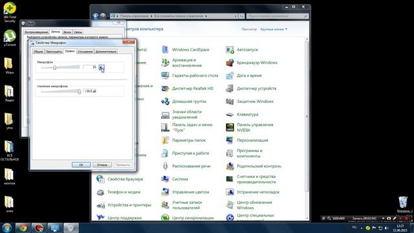This screenshot has width=414, height=233.
Task: Open Гаджеты рабочего стола item
Action: click(x=190, y=76)
